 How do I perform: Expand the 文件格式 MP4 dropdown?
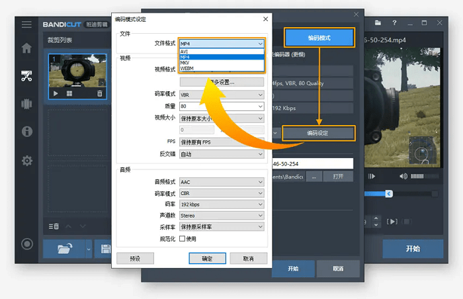(x=222, y=43)
